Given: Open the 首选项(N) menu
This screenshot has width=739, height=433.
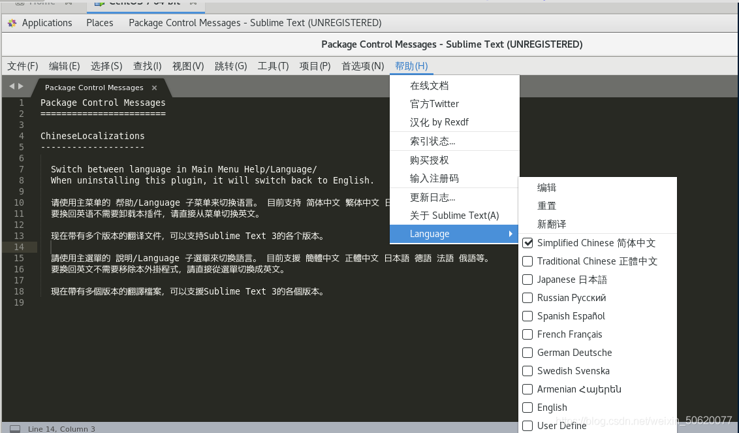Looking at the screenshot, I should click(362, 66).
